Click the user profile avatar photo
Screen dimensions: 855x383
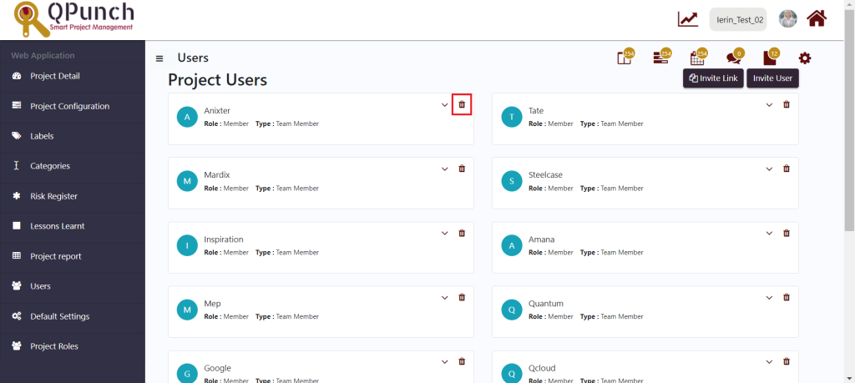[788, 19]
